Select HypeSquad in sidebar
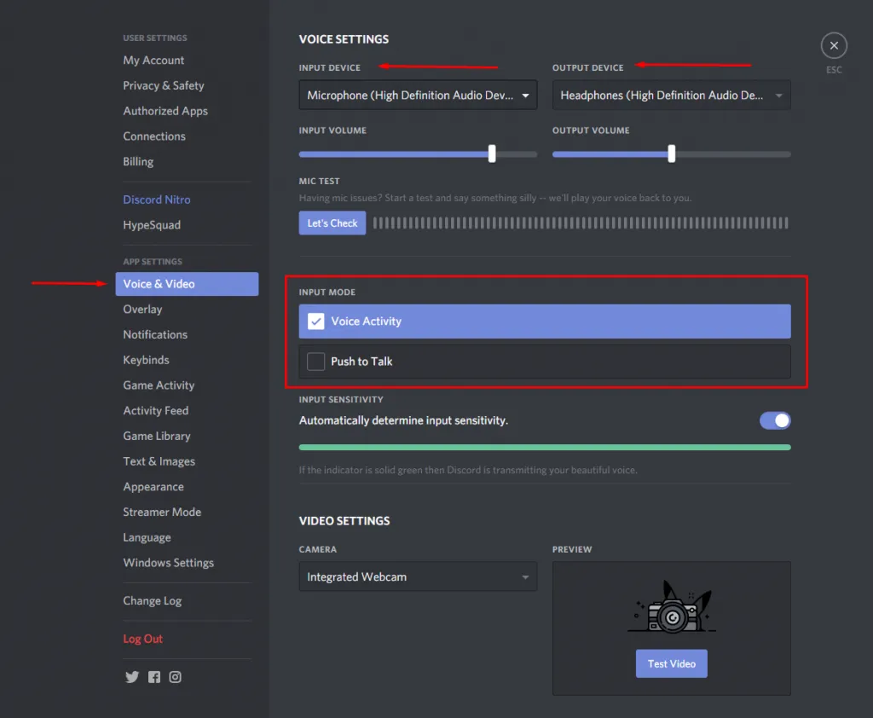This screenshot has width=873, height=718. (152, 225)
